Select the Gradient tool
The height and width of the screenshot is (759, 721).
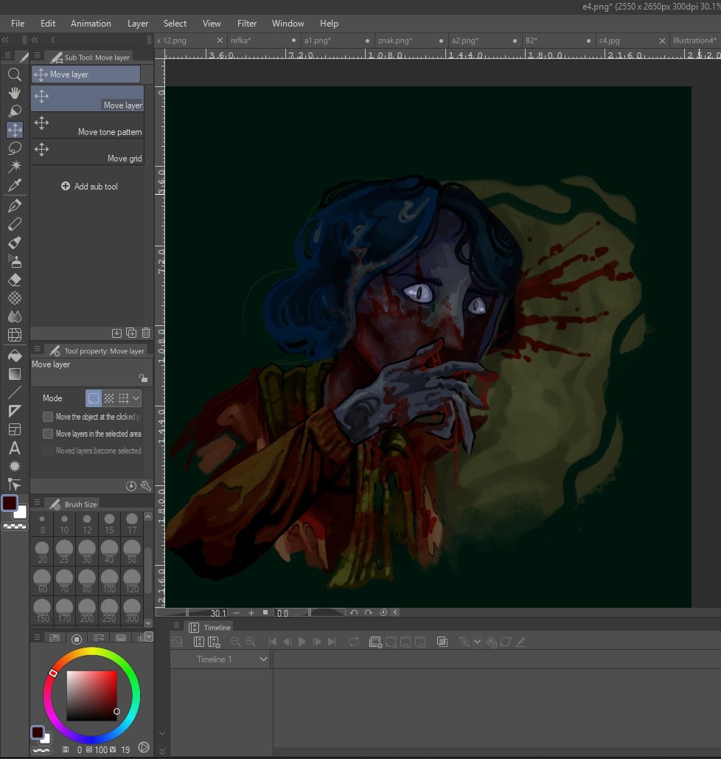15,374
